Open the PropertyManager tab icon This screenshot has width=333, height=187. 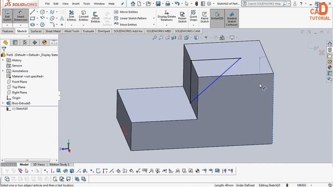tap(15, 43)
